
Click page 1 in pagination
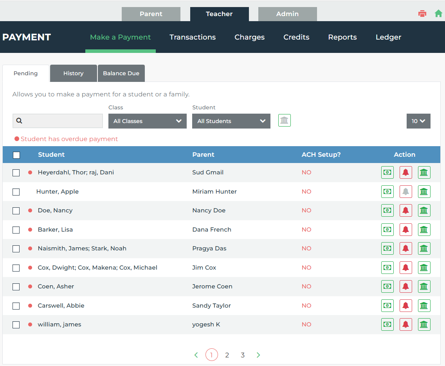tap(211, 355)
